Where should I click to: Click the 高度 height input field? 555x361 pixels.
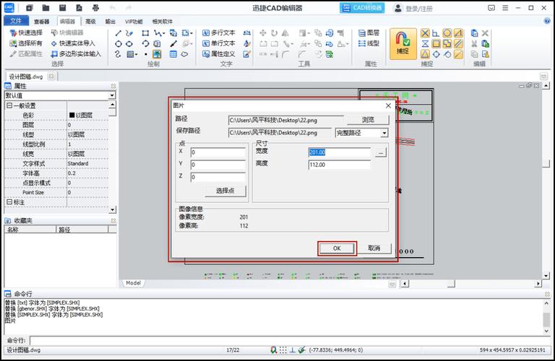click(x=338, y=165)
